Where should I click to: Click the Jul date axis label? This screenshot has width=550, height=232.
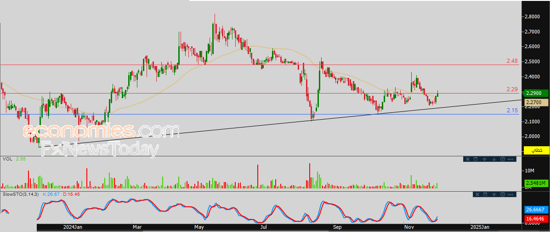[263, 227]
